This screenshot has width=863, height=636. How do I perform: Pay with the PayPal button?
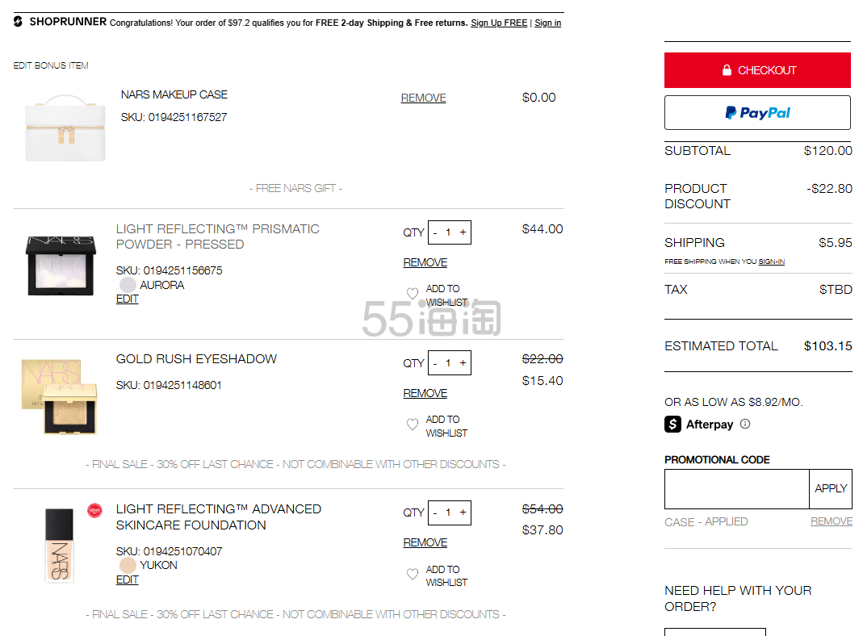[757, 113]
